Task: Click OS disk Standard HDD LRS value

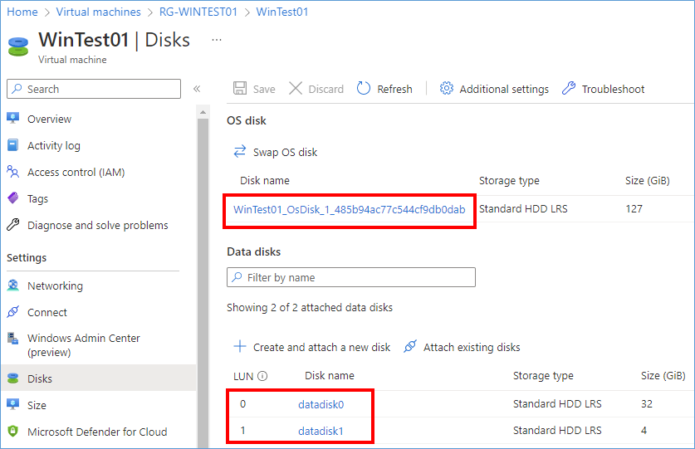Action: 523,209
